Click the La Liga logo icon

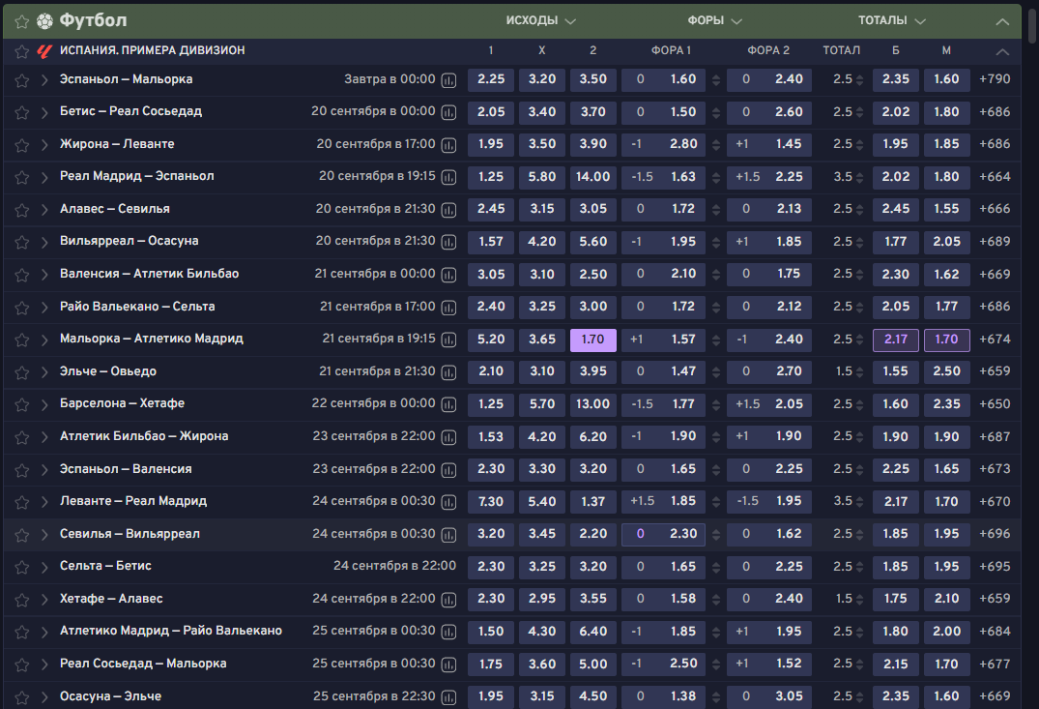click(x=44, y=51)
